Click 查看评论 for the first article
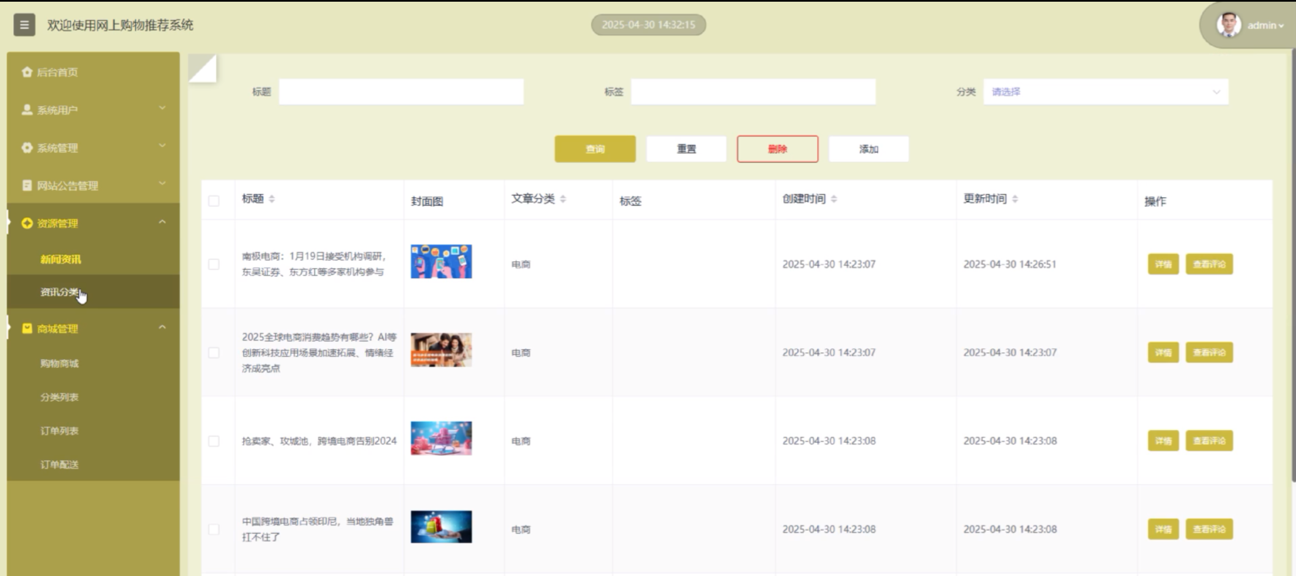The image size is (1296, 576). 1209,264
